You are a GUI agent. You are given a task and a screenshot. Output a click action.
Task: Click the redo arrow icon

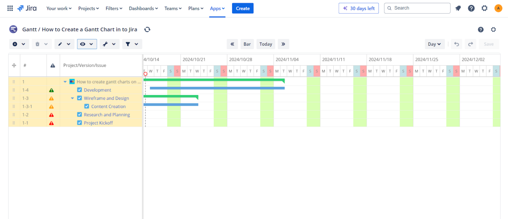470,44
